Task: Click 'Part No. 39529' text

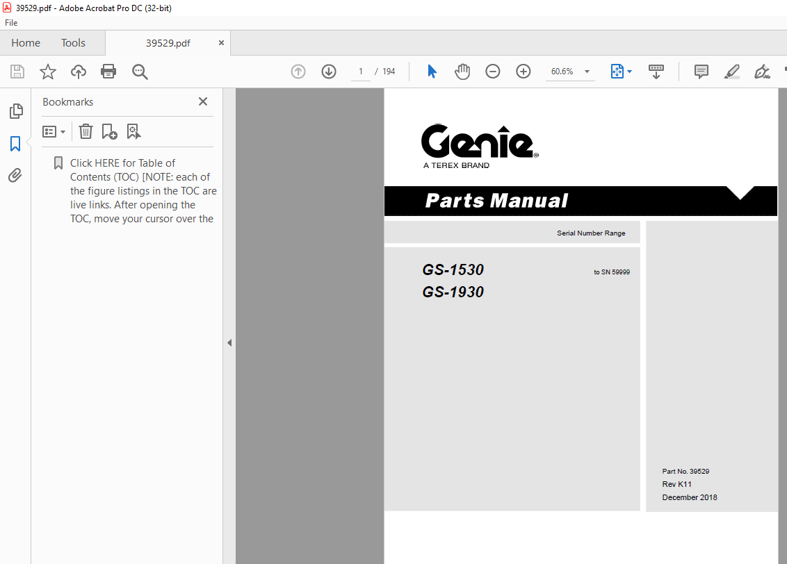Action: (685, 471)
